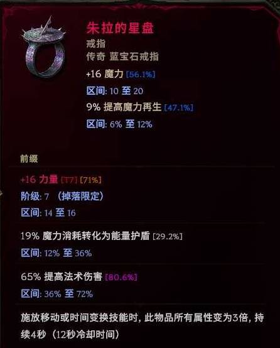
Task: Click the sapphire ring item icon
Action: click(44, 47)
